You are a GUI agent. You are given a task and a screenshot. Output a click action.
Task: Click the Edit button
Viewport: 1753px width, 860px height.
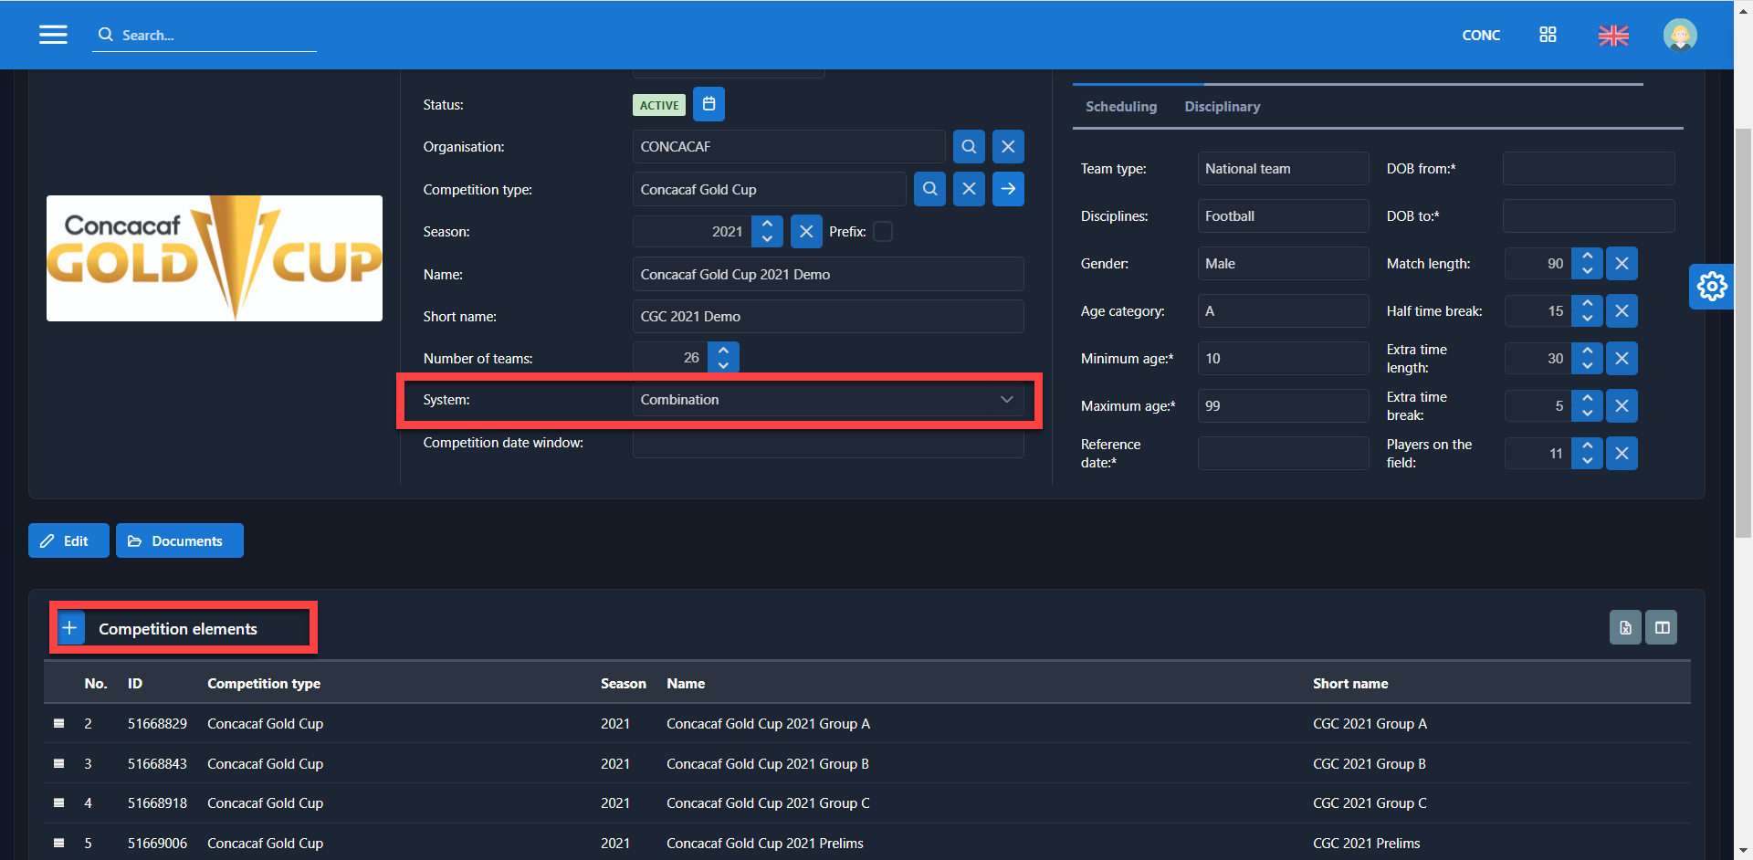click(68, 540)
